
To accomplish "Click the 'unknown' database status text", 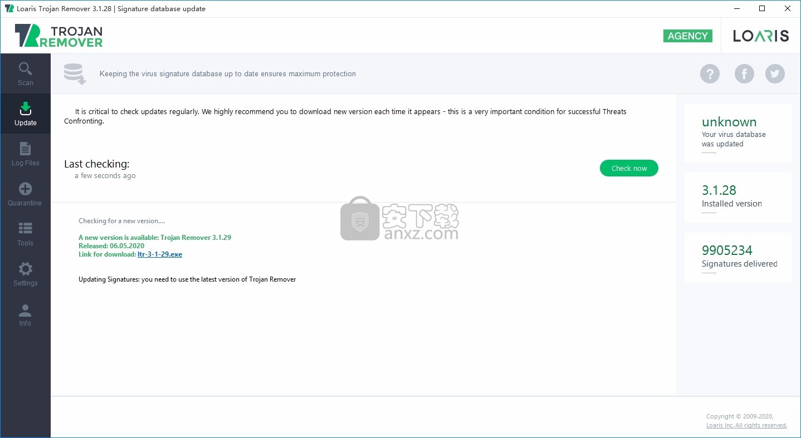I will coord(729,122).
